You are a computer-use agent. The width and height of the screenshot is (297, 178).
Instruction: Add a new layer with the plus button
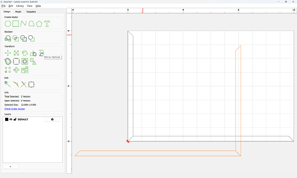(x=10, y=166)
